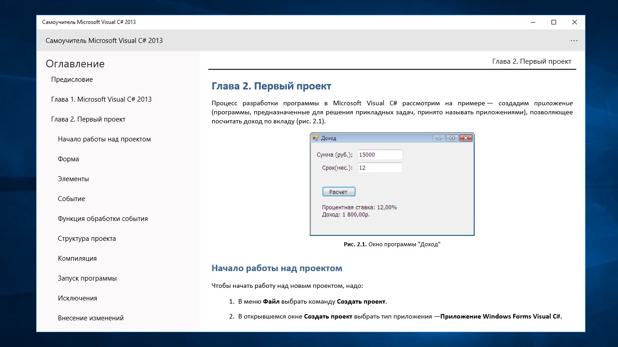Click the Начало работы над проектом article heading
Image resolution: width=618 pixels, height=347 pixels.
(x=277, y=268)
